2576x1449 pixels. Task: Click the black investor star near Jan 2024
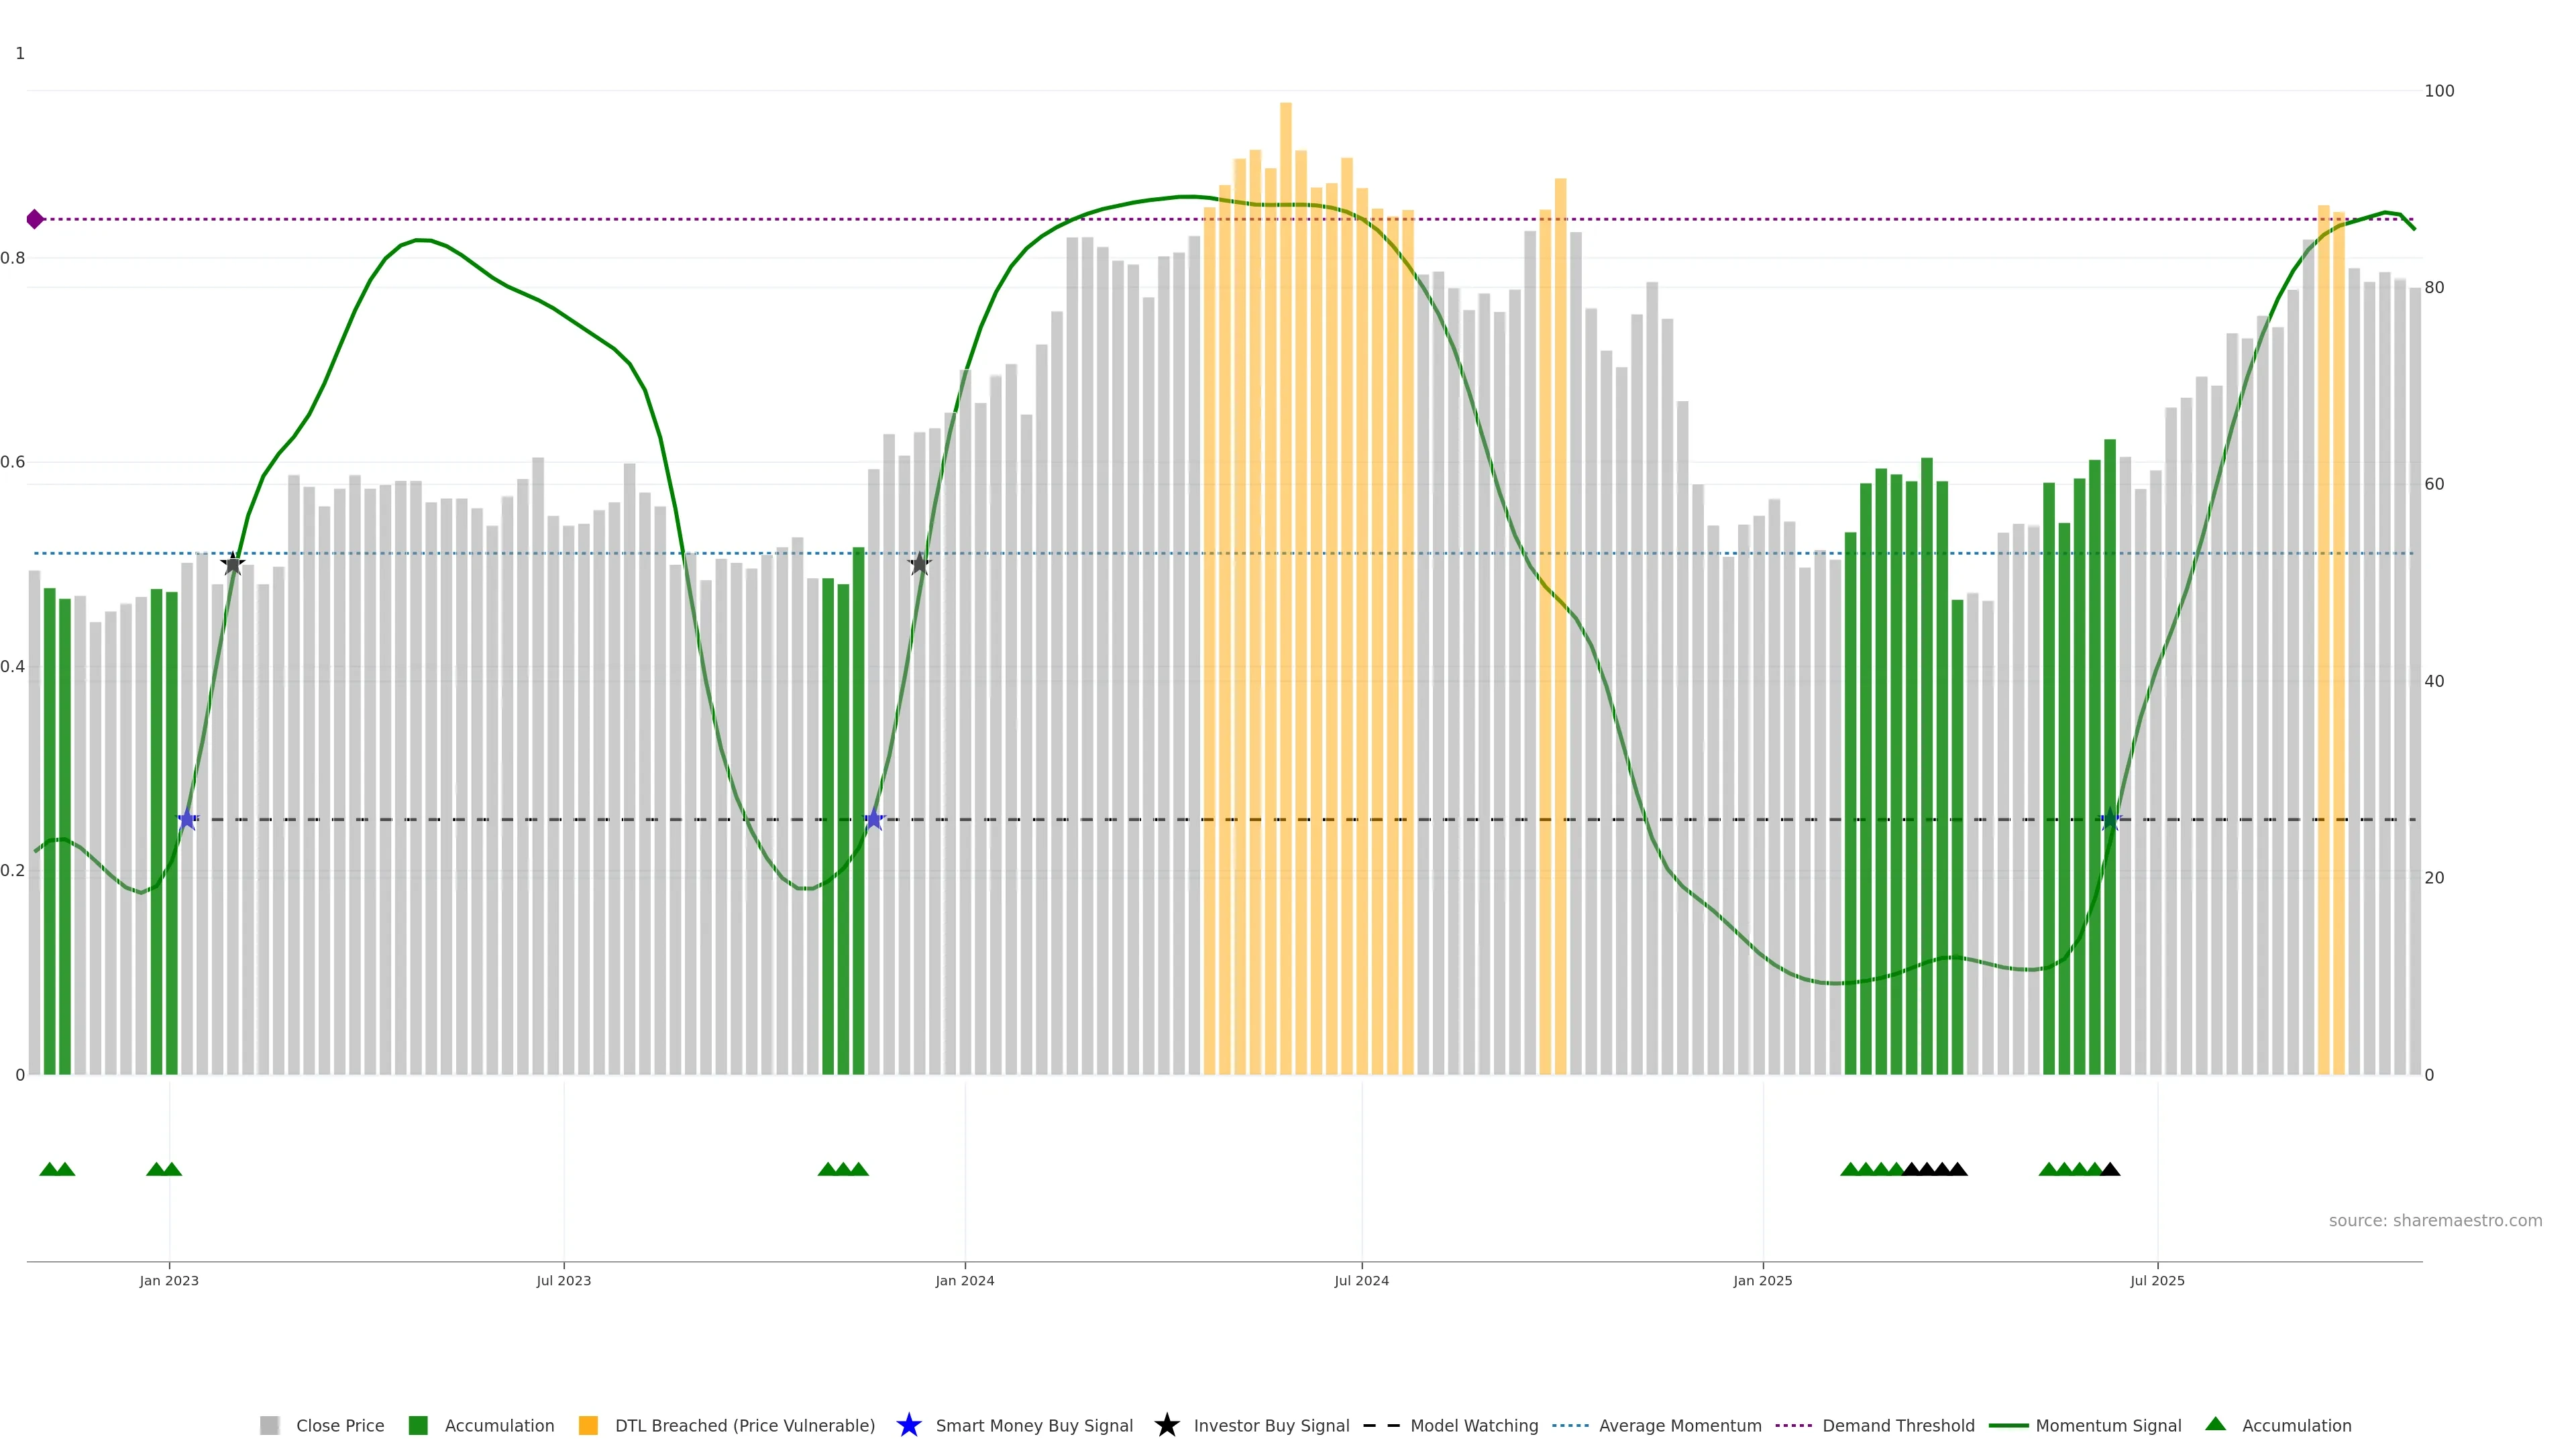[920, 564]
